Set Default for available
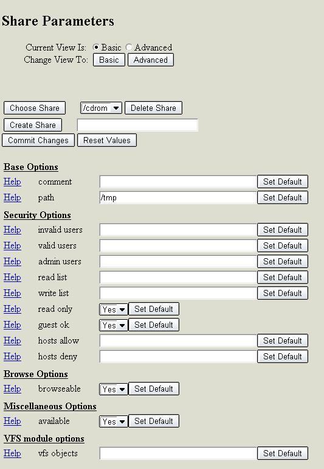This screenshot has height=469, width=324. tap(154, 421)
